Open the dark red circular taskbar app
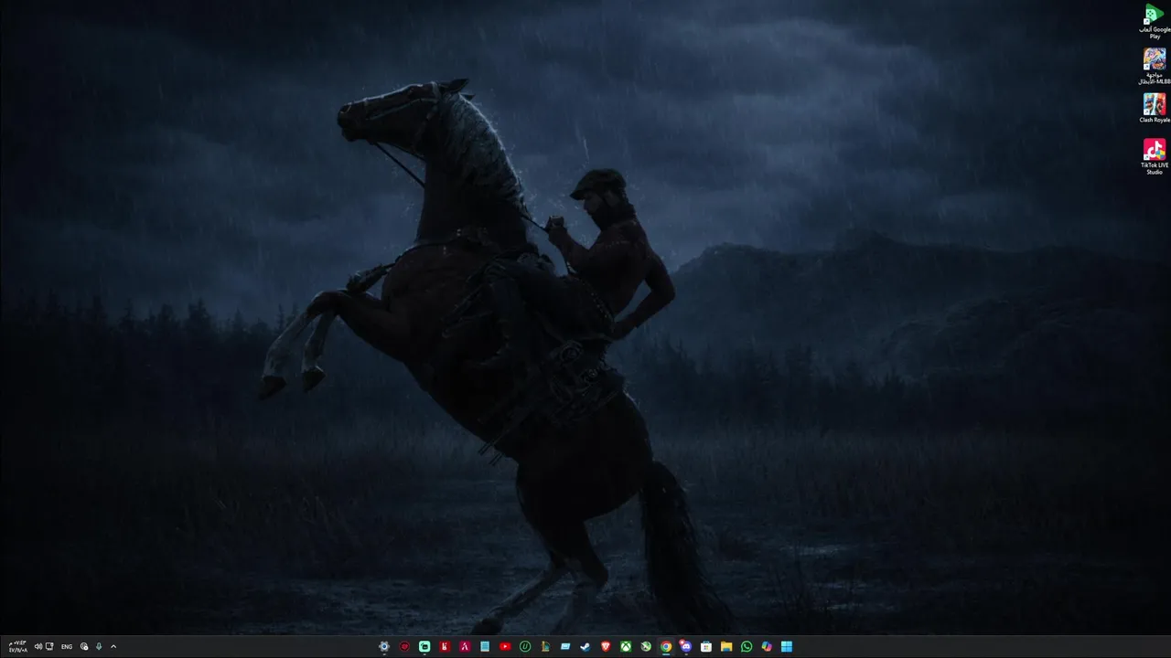 click(404, 646)
